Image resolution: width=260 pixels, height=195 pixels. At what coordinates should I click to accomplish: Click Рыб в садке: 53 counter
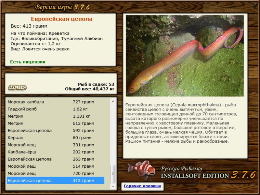coord(96,84)
